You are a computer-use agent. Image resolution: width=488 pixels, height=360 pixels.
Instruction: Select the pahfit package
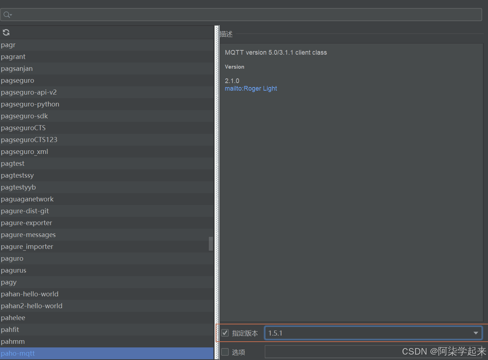click(107, 329)
